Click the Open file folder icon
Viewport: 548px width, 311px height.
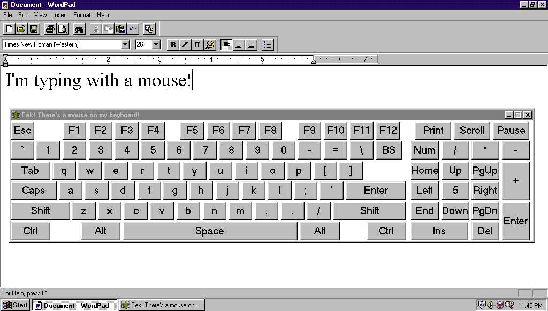point(21,29)
